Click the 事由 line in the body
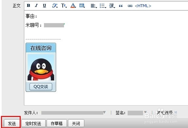Screen dimensions: 188x128 [x=31, y=16]
